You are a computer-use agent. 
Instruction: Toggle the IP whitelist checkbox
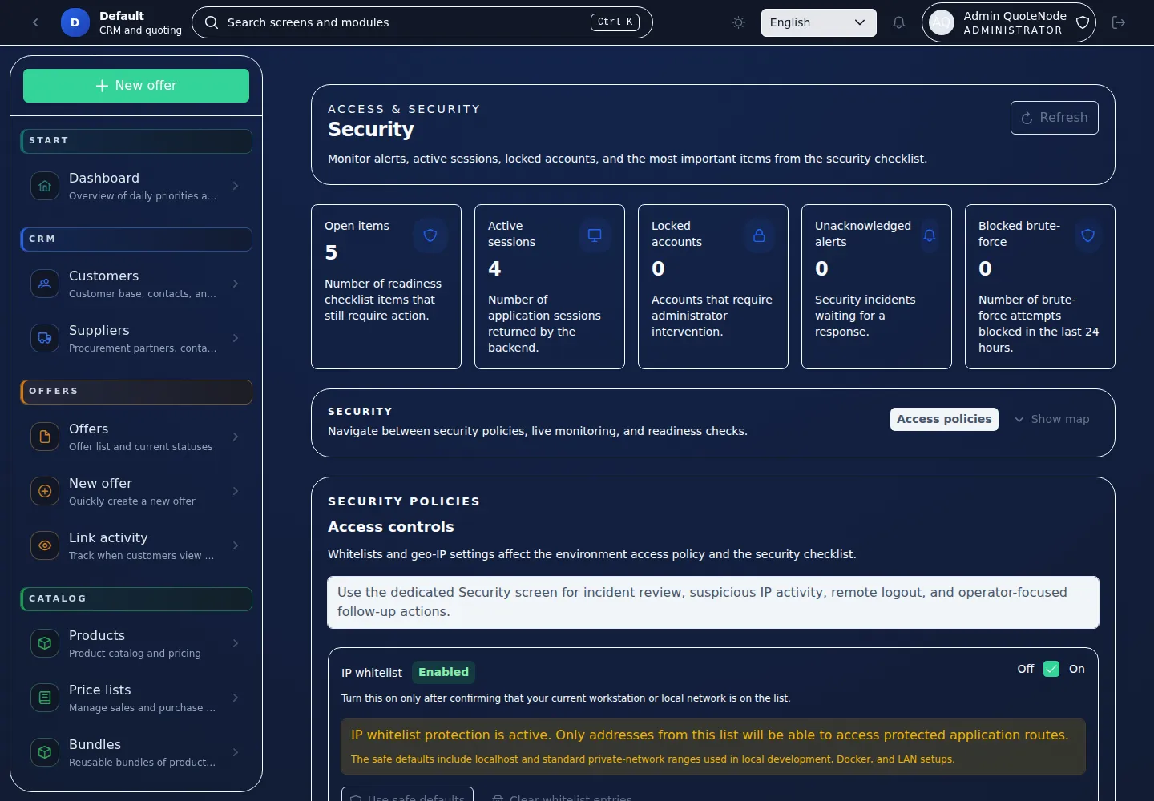coord(1051,669)
